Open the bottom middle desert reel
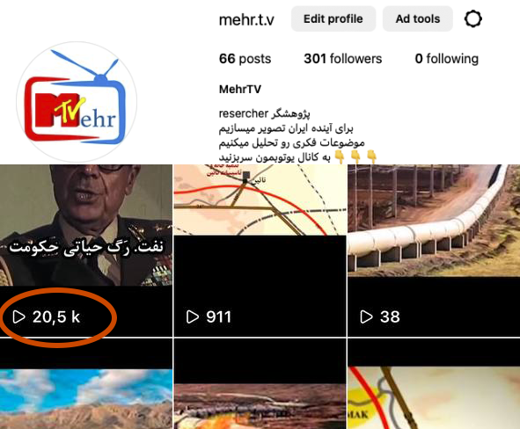520x429 pixels. (x=260, y=383)
